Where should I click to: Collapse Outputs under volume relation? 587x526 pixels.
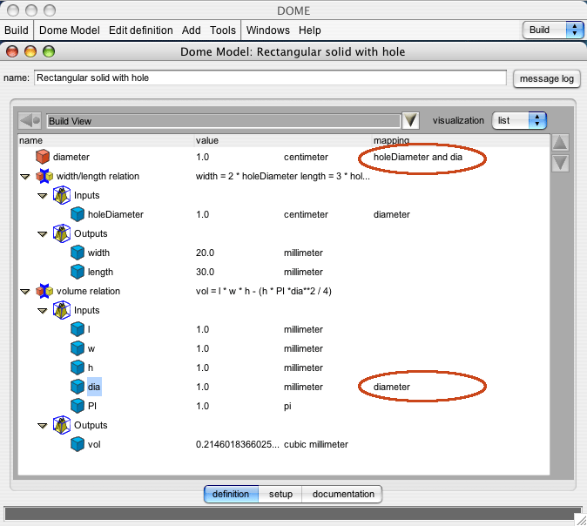pos(43,426)
